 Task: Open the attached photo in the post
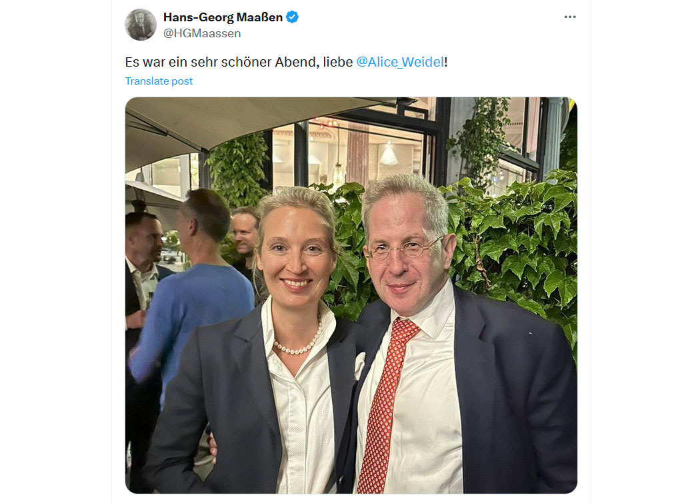click(351, 295)
